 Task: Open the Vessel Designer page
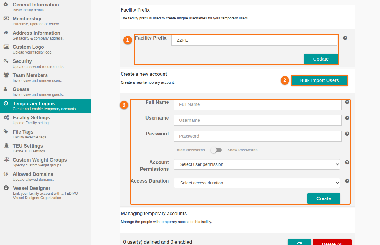point(45,193)
